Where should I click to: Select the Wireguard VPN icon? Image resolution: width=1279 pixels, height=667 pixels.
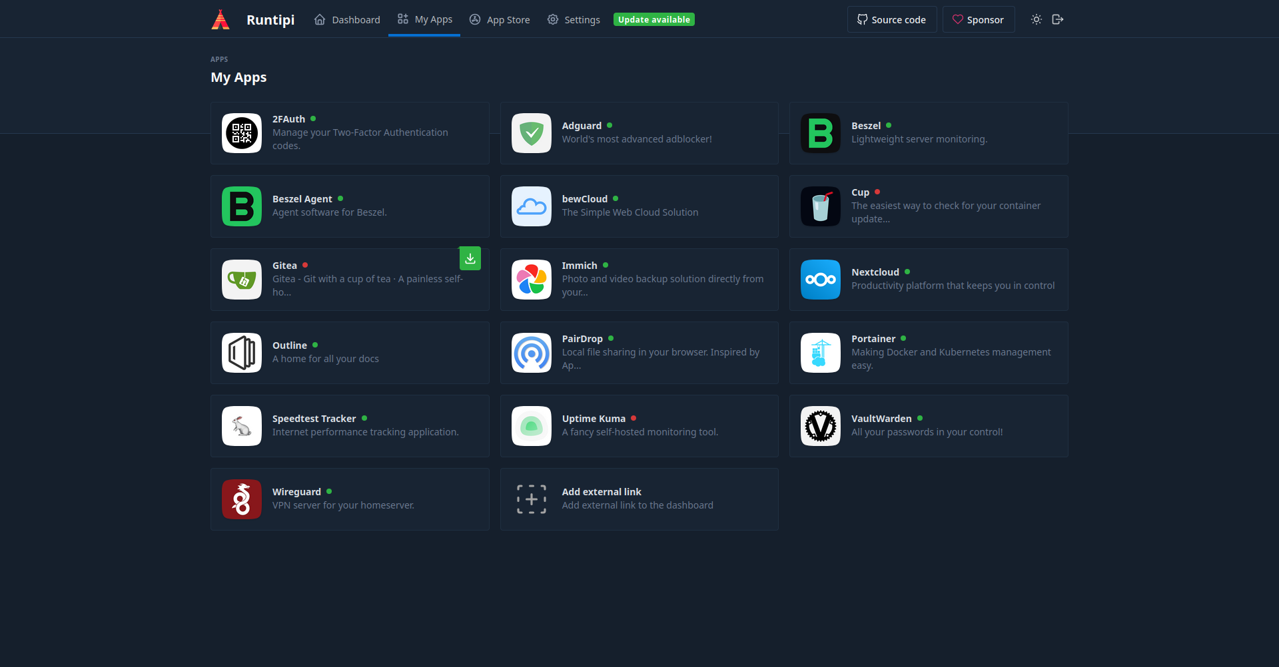[241, 499]
